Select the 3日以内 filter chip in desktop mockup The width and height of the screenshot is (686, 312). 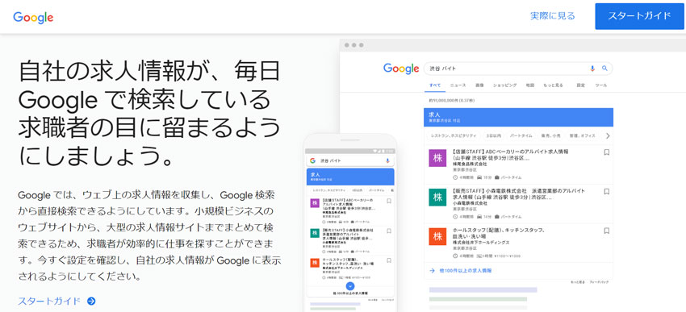tap(493, 136)
